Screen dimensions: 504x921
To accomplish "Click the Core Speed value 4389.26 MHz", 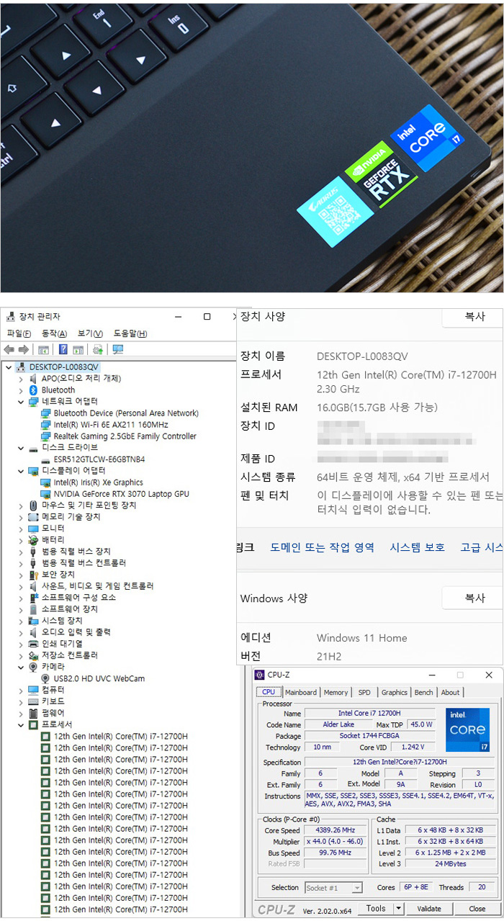I will pos(336,830).
